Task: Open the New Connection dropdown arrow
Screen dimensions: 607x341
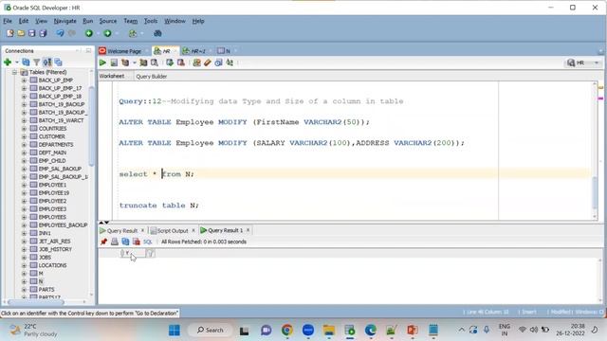Action: tap(17, 63)
